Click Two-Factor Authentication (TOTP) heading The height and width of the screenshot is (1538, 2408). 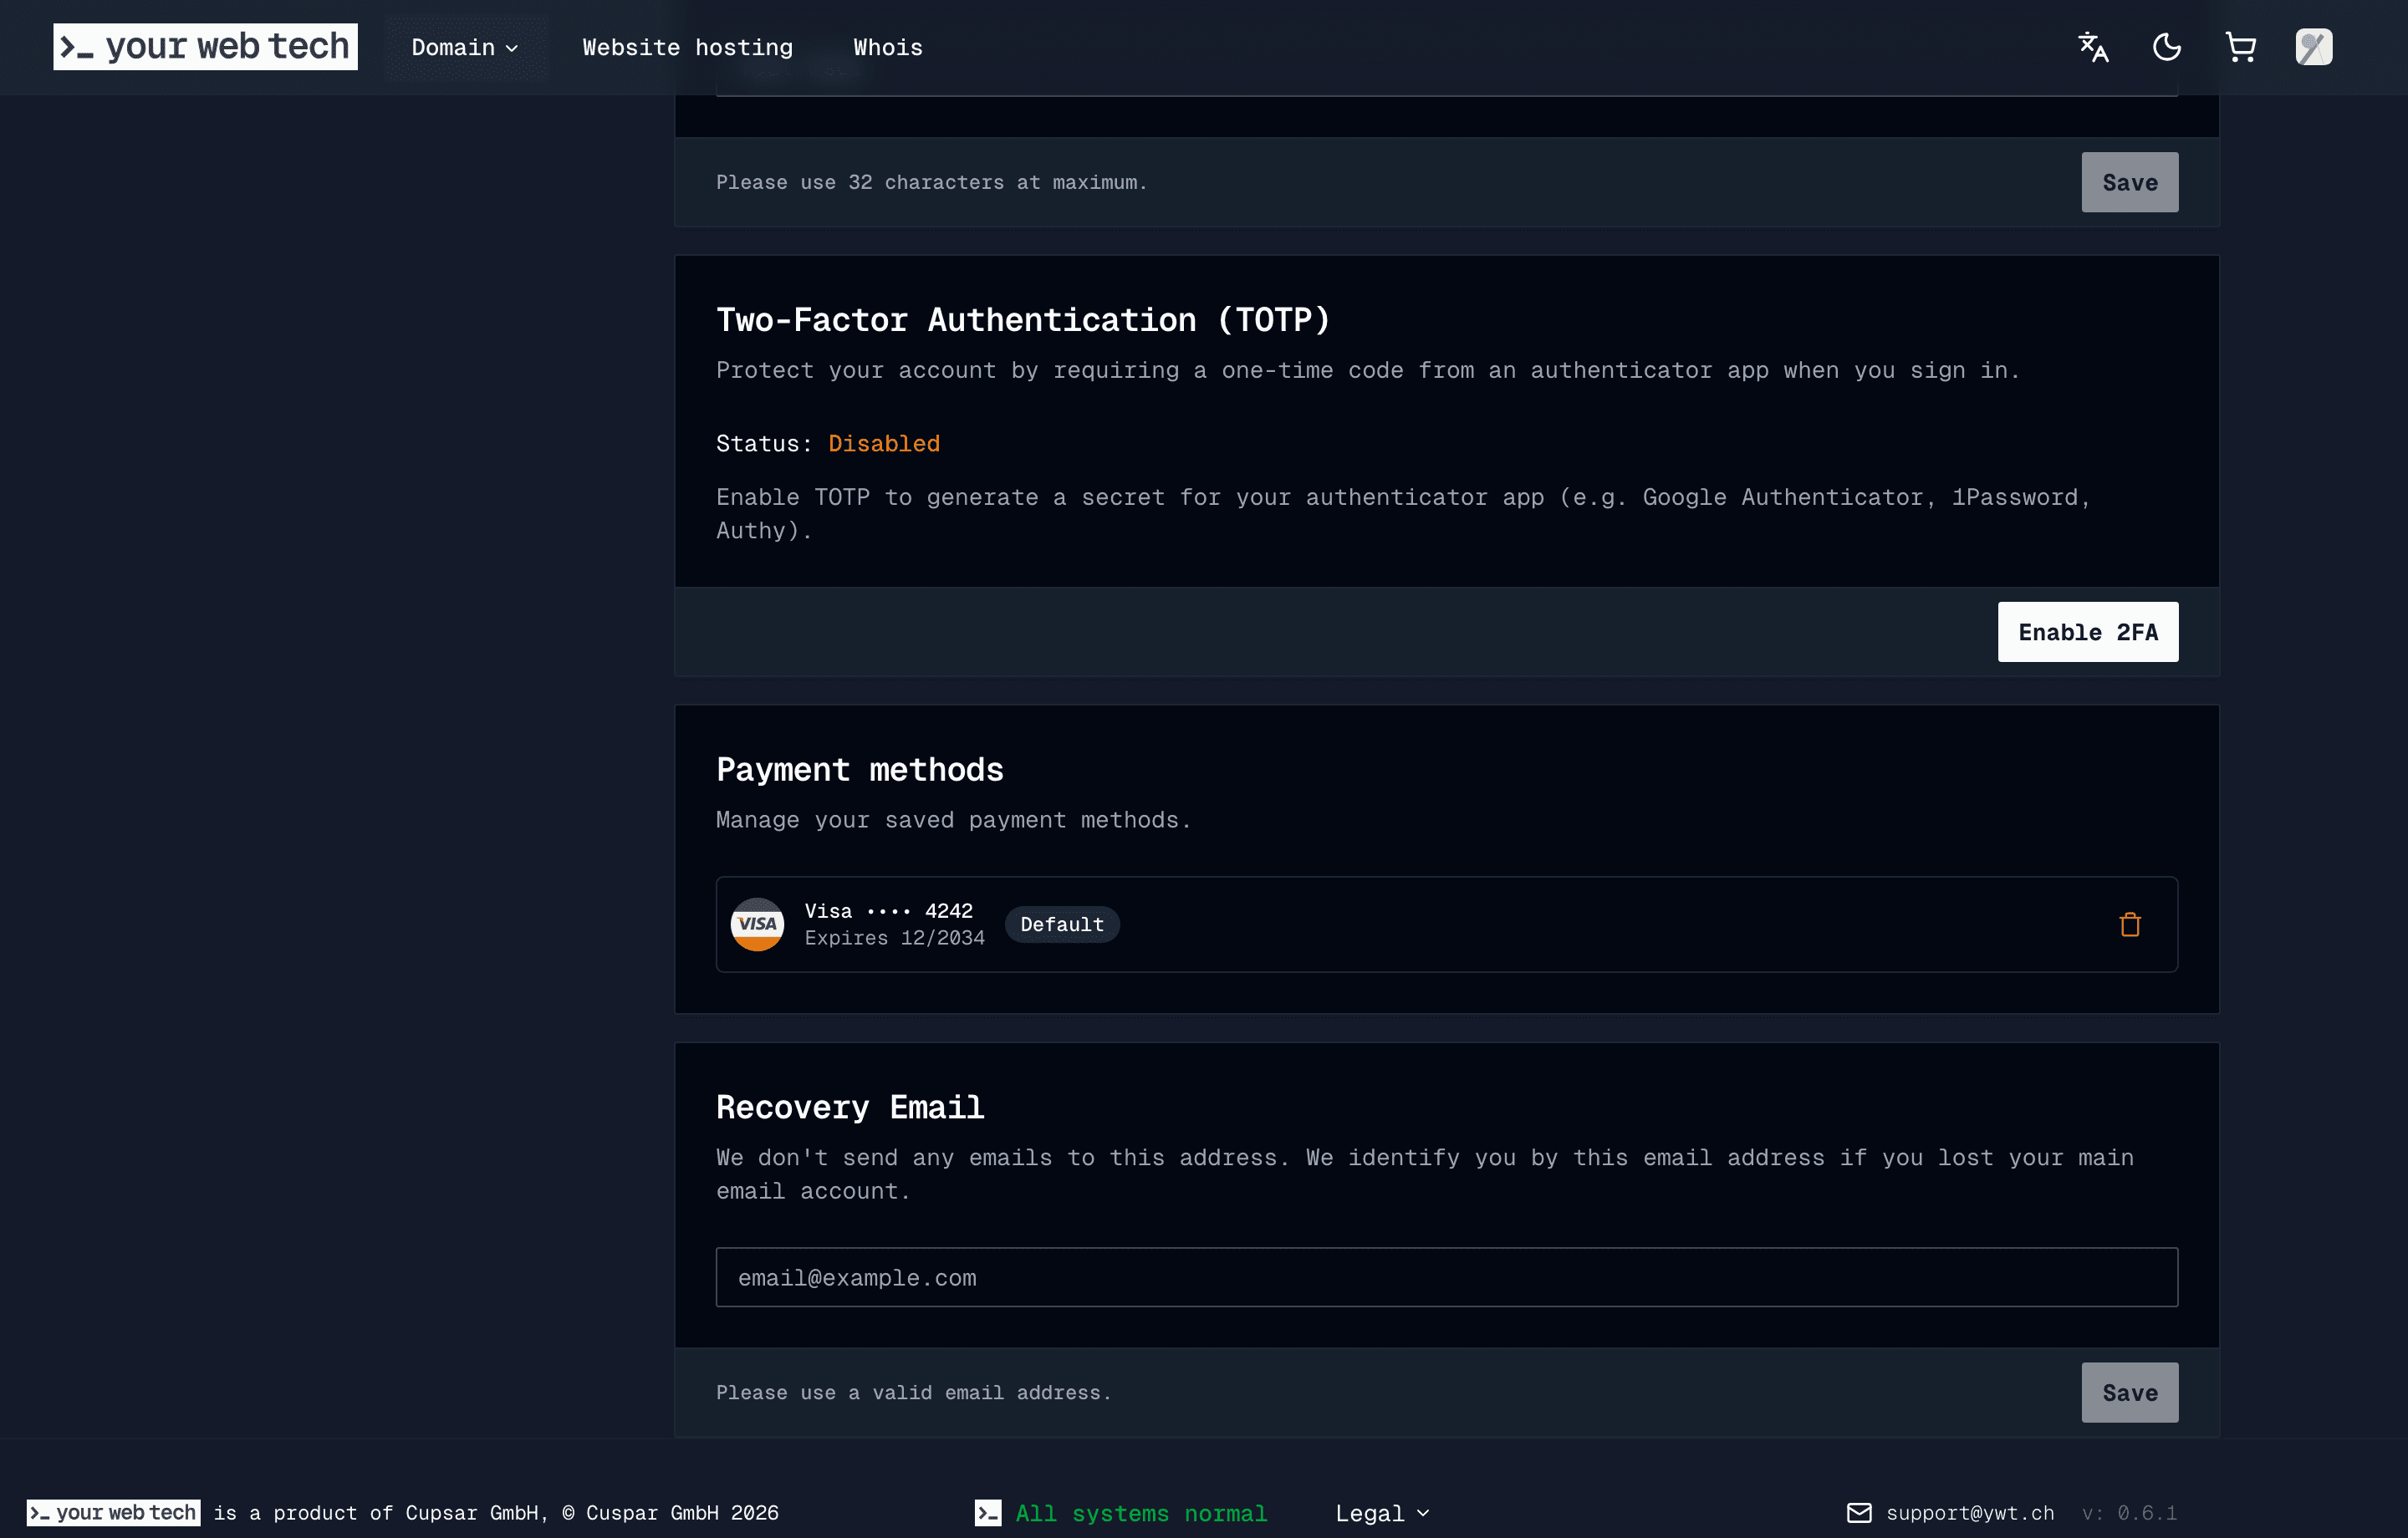(x=1023, y=320)
